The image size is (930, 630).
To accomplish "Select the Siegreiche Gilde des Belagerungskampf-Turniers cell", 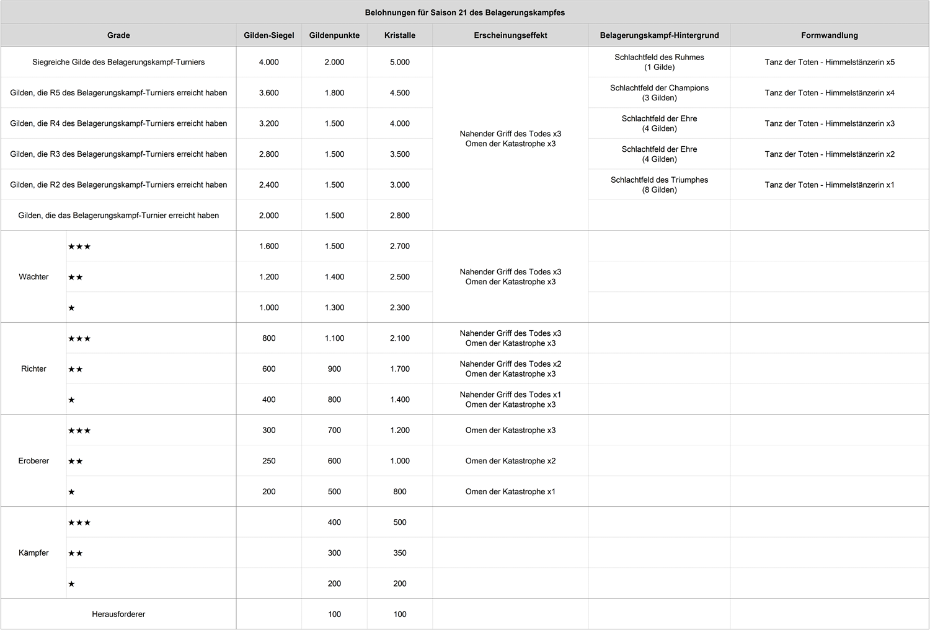I will 118,62.
